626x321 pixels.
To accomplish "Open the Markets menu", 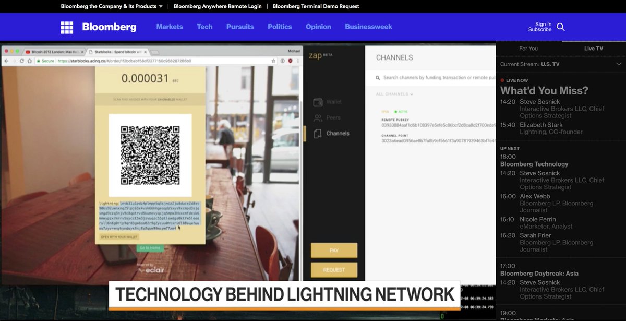I will pos(170,27).
